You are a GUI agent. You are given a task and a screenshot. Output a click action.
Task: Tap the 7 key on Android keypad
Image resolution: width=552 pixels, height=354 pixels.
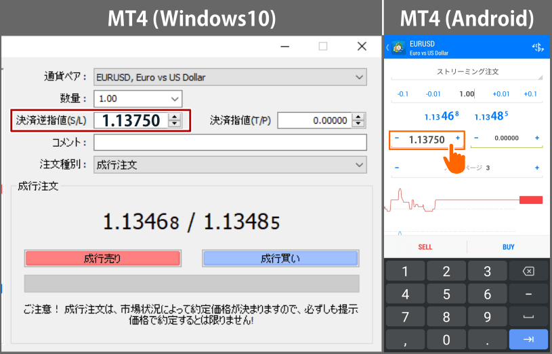click(405, 317)
